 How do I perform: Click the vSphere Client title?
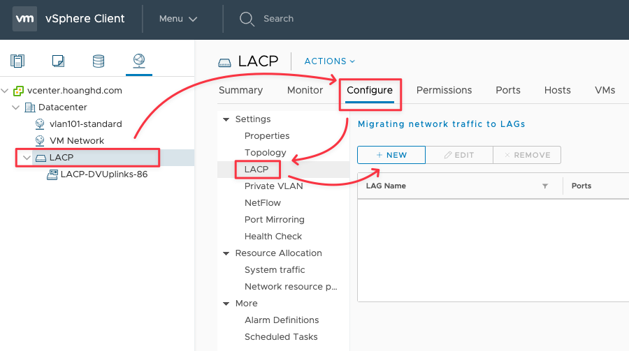tap(85, 19)
